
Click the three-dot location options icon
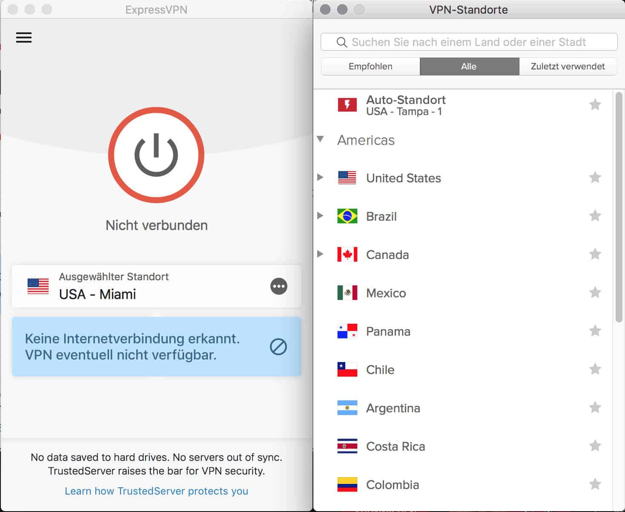pos(279,286)
